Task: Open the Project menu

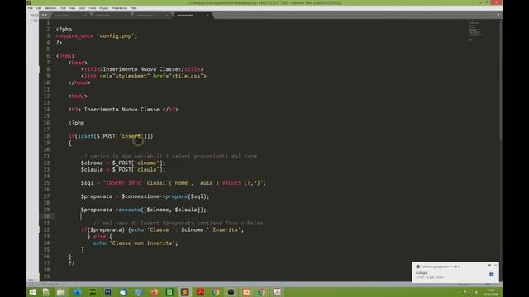Action: pyautogui.click(x=104, y=8)
